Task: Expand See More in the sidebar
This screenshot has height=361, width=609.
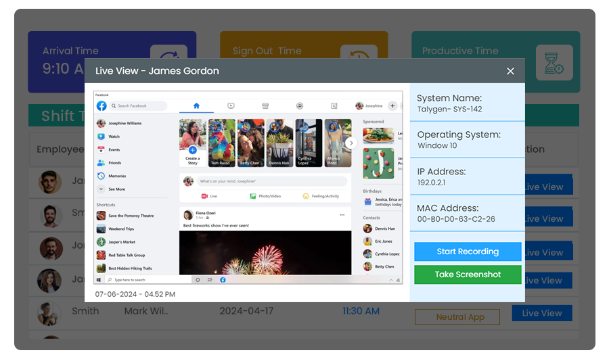Action: pyautogui.click(x=116, y=189)
